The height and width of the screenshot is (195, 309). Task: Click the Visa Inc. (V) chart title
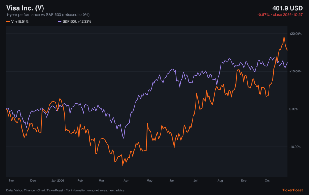(x=25, y=8)
